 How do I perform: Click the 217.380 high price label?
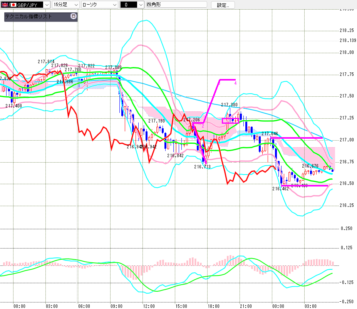(x=229, y=105)
